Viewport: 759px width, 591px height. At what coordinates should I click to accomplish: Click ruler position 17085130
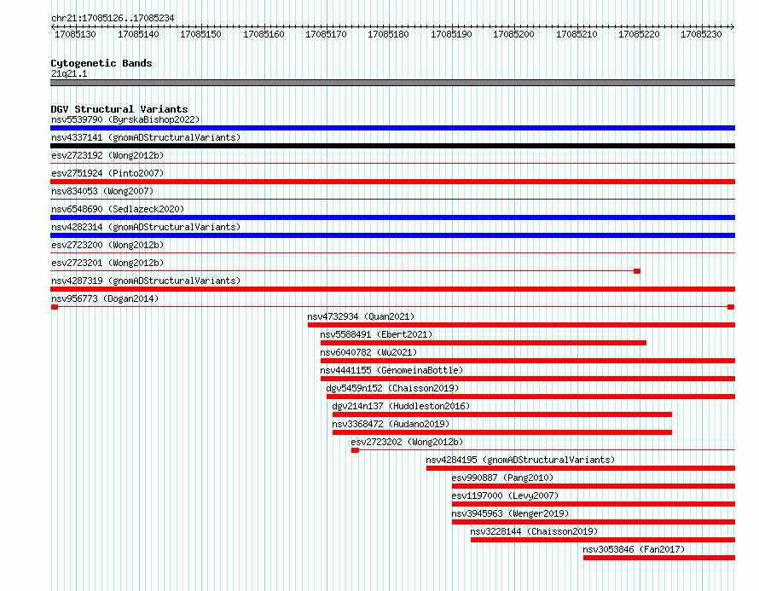coord(76,34)
